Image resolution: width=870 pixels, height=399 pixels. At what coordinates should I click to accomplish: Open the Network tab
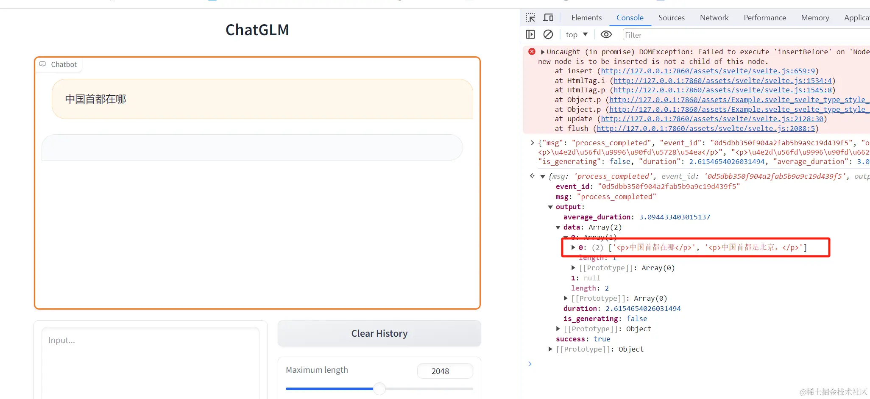(x=714, y=17)
